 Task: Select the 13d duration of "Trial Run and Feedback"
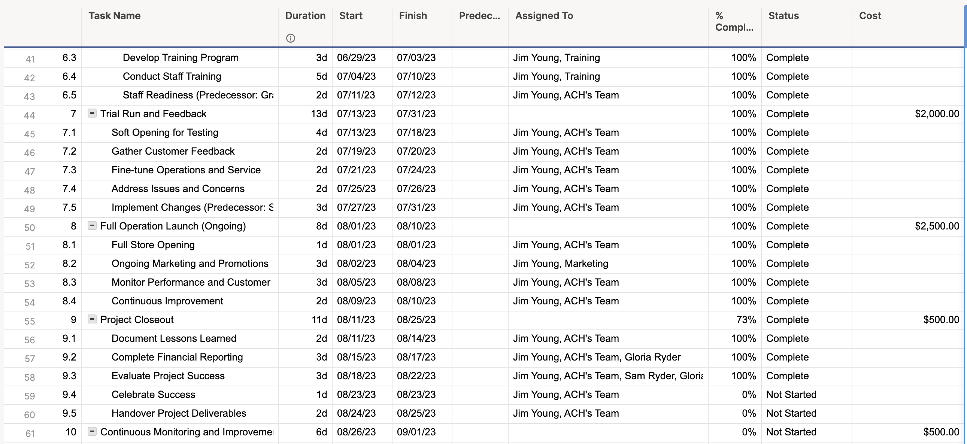(x=318, y=113)
